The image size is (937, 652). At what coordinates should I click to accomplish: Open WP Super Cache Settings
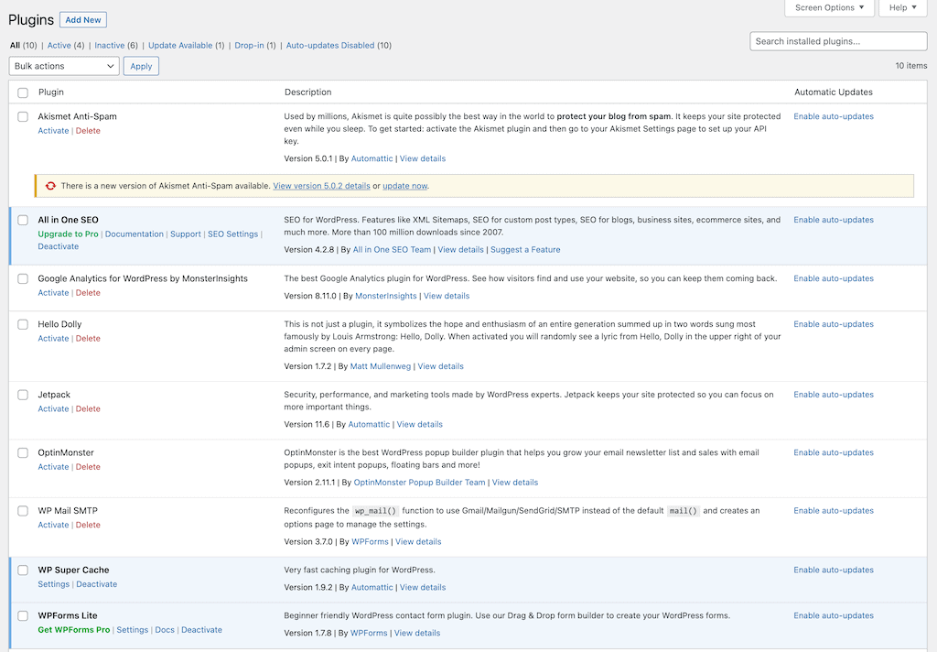[53, 584]
